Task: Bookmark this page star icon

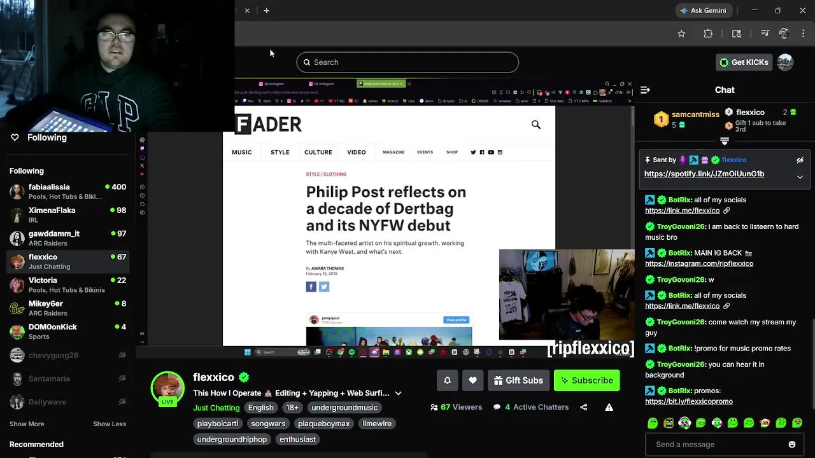Action: coord(681,34)
